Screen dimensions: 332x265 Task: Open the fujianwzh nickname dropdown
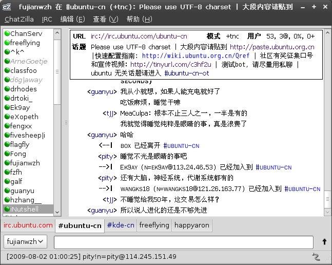(x=25, y=241)
